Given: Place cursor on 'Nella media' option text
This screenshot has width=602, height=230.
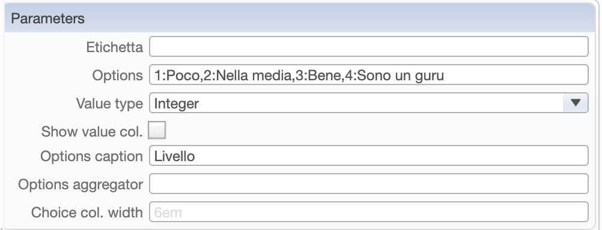Looking at the screenshot, I should [252, 75].
